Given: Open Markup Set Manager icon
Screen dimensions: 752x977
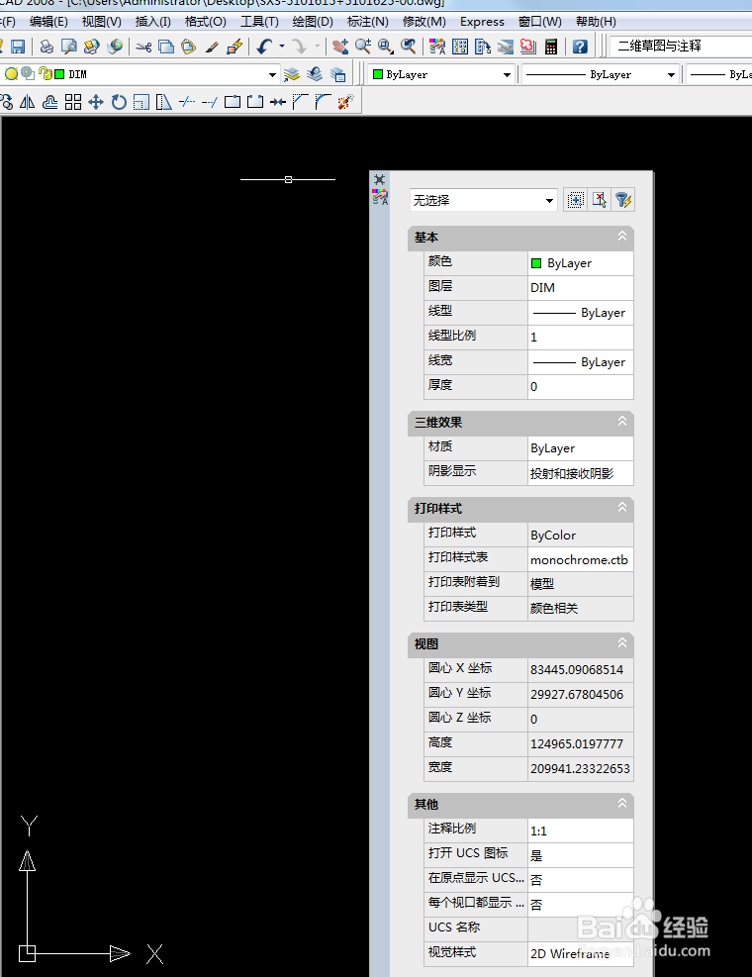Looking at the screenshot, I should point(527,47).
